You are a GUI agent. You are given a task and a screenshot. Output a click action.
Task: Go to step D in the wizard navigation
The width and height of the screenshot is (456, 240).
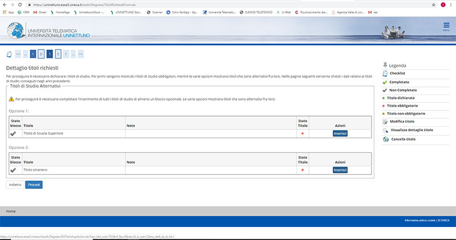(42, 54)
